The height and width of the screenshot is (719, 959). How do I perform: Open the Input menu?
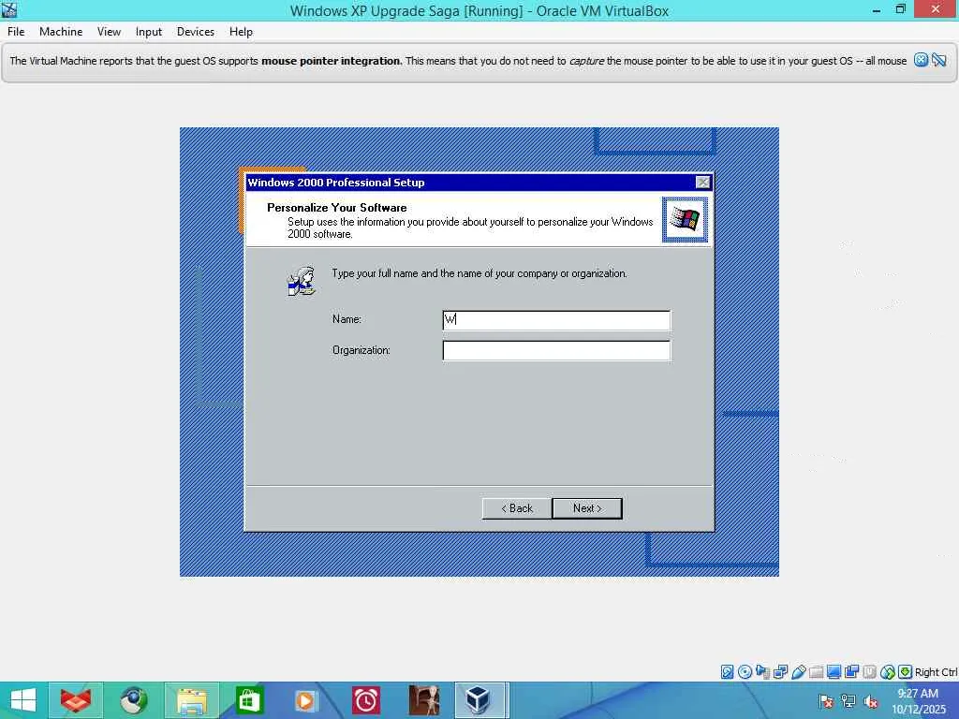[149, 32]
